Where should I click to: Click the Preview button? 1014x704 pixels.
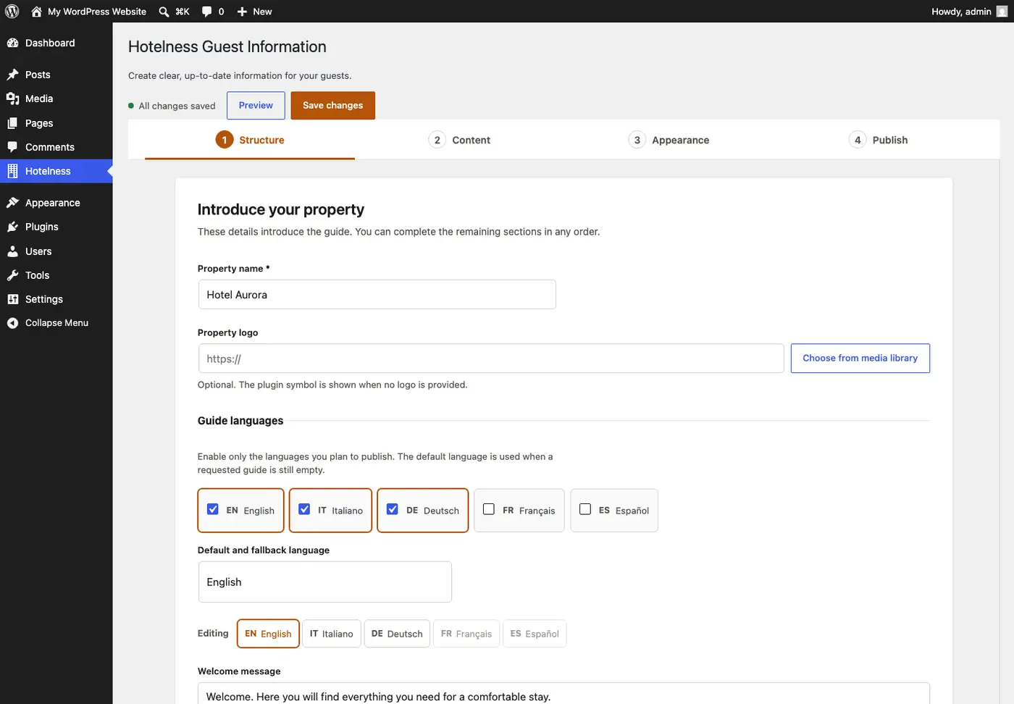256,106
